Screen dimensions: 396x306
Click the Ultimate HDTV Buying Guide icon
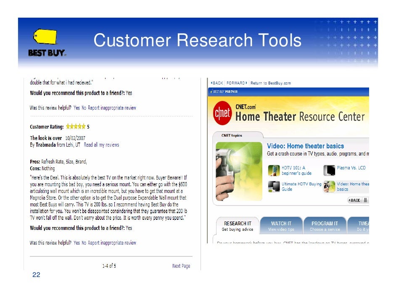click(274, 187)
